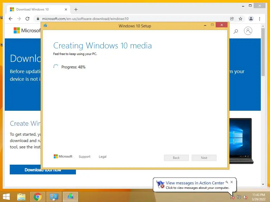Open File Explorer from taskbar
Screen dimensions: 270x202
[x=21, y=197]
